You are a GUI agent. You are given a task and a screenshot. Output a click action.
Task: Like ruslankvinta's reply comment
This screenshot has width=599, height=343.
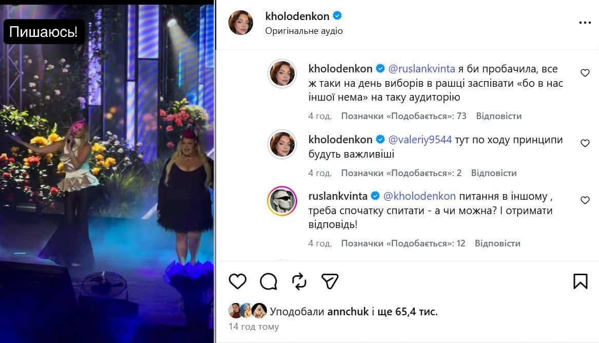coord(585,200)
